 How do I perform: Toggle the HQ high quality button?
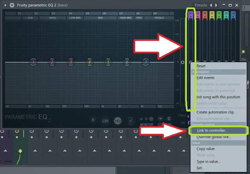(118, 121)
